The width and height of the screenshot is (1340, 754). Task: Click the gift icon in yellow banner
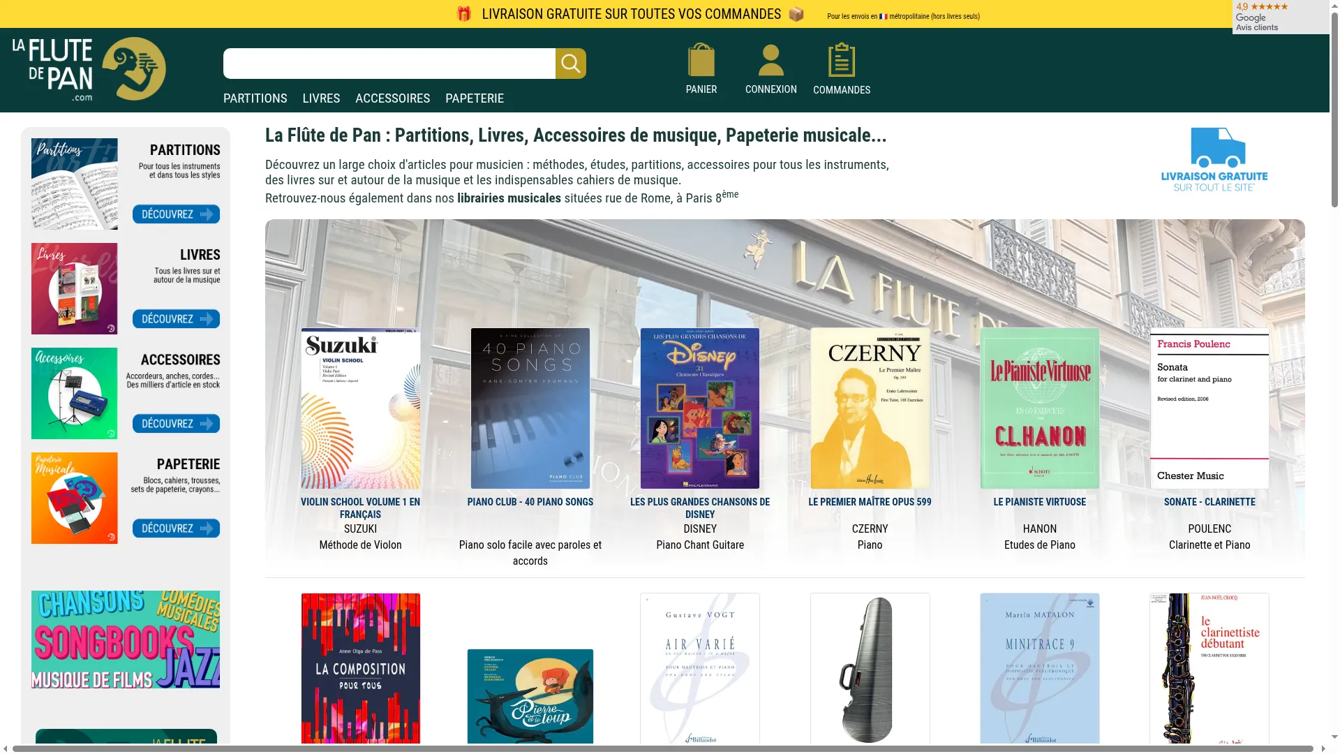464,14
